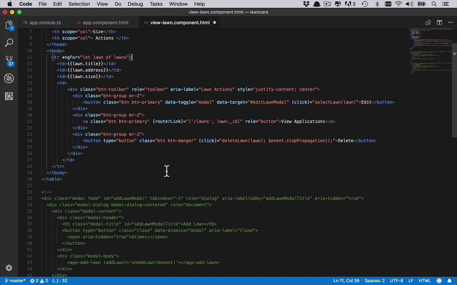Click "selectLawn(lawn)" code text
The height and width of the screenshot is (285, 457).
point(336,102)
